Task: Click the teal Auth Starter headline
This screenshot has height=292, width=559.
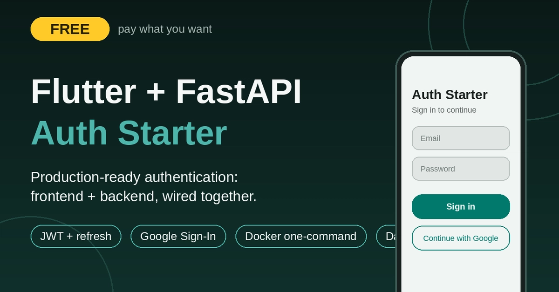Action: pyautogui.click(x=129, y=133)
